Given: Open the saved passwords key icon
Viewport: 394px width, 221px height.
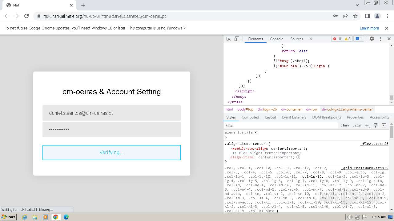Looking at the screenshot, I should [x=336, y=16].
